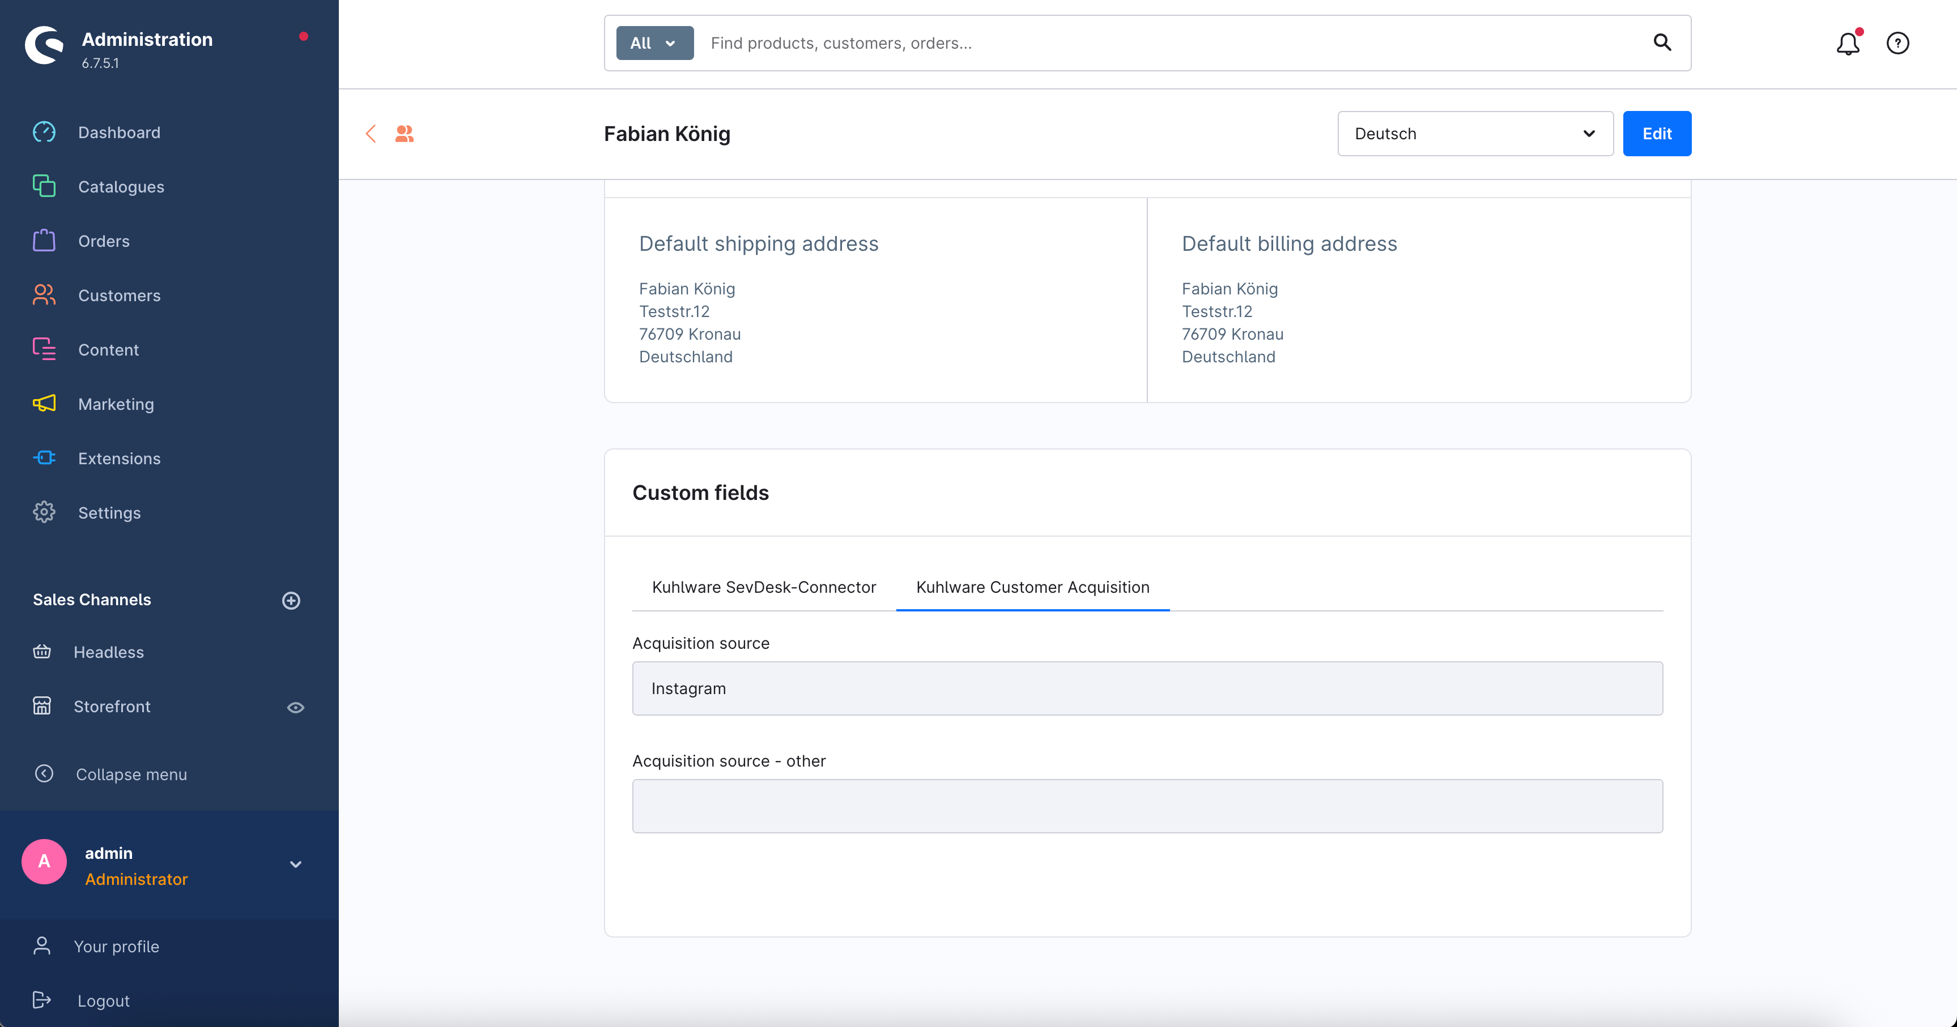Open the Headless sales channel
The image size is (1957, 1027).
108,652
